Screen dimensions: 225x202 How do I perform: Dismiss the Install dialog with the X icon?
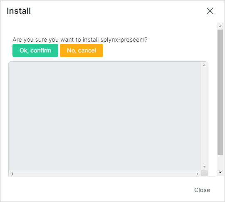(x=210, y=11)
